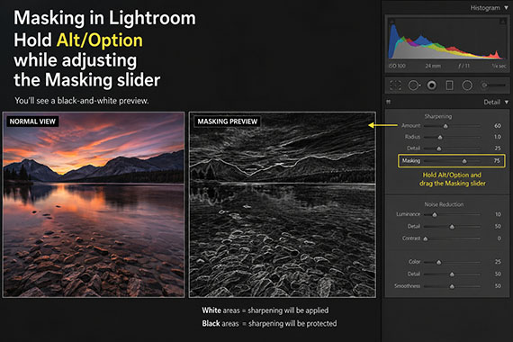The height and width of the screenshot is (342, 513).
Task: Click the histogram graph
Action: (x=447, y=39)
